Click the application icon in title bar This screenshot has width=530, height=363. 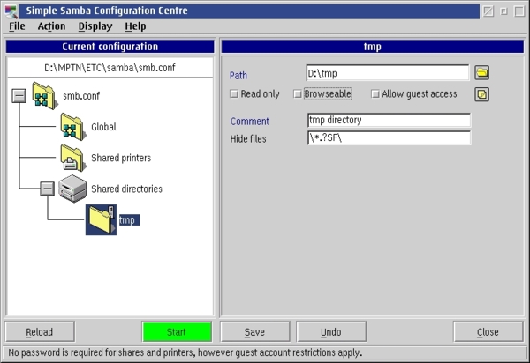tap(11, 11)
